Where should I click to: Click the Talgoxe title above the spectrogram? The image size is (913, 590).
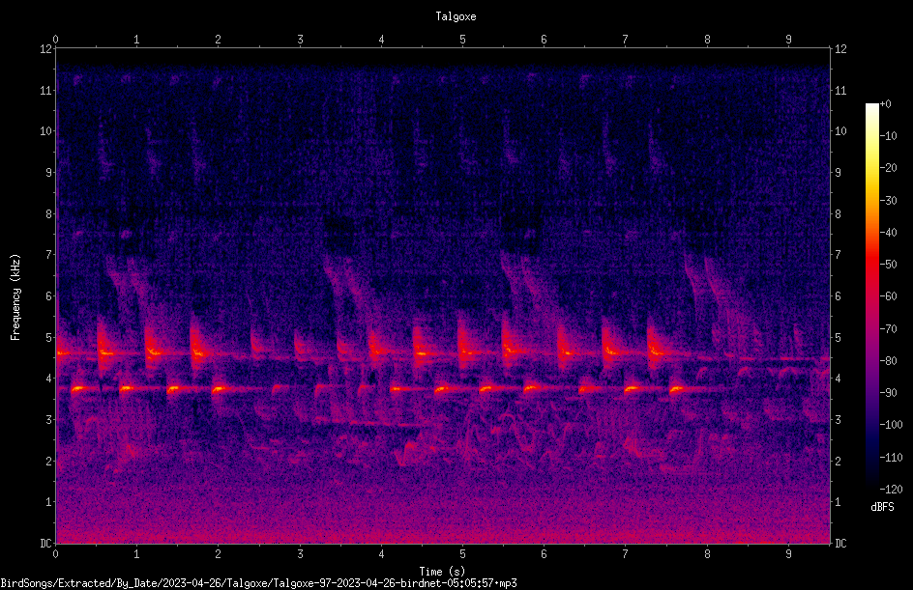pos(456,16)
